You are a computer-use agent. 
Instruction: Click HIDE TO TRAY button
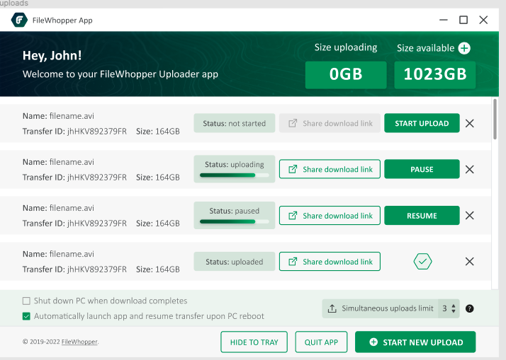254,342
